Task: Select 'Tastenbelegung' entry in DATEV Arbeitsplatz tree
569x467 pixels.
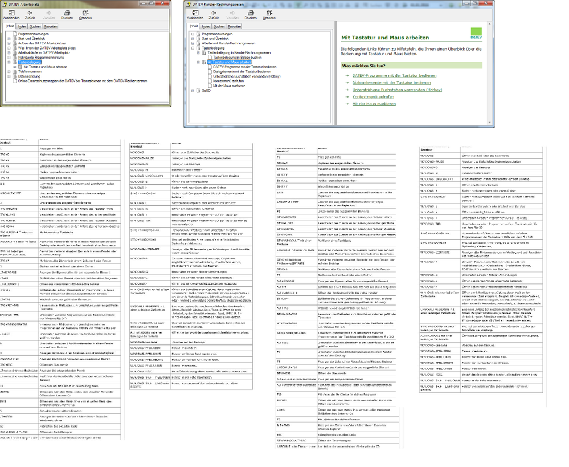Action: [30, 62]
